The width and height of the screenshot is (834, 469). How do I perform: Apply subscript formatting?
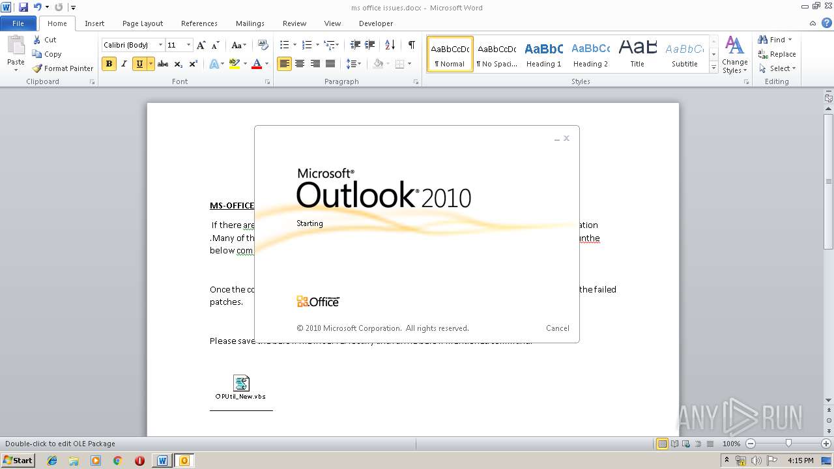[x=179, y=64]
